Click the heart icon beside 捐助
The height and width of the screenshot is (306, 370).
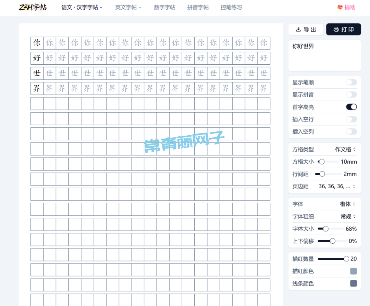click(340, 8)
